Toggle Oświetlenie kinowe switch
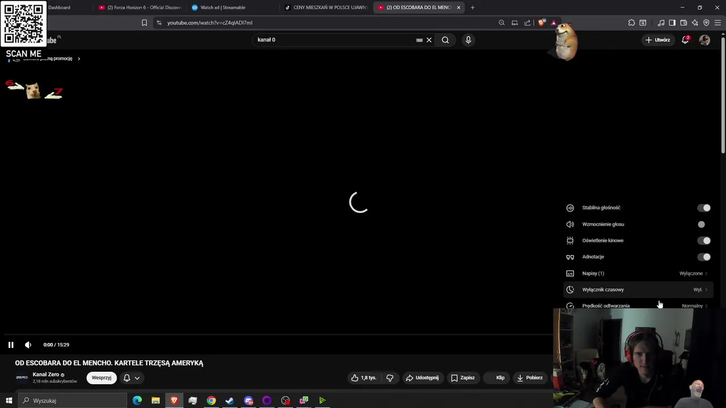Image resolution: width=726 pixels, height=408 pixels. pyautogui.click(x=704, y=241)
